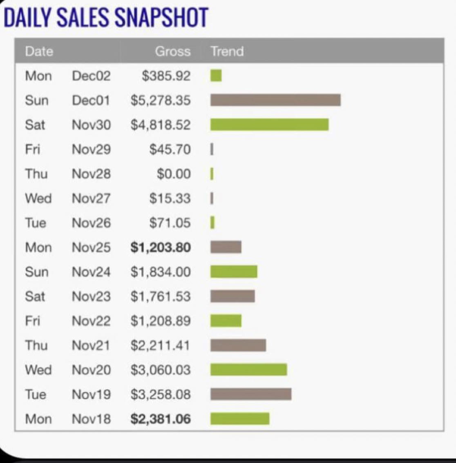Click the Date column header
The width and height of the screenshot is (456, 463).
point(39,51)
